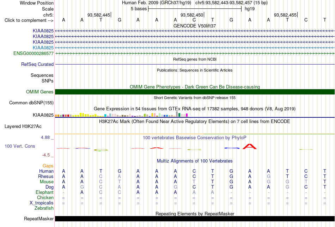Open the H3K27Ac Mark track title
This screenshot has width=335, height=227.
pos(195,122)
